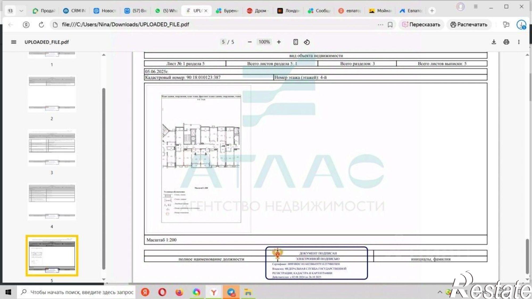Click the thumbnail panel scrollbar

pyautogui.click(x=104, y=178)
